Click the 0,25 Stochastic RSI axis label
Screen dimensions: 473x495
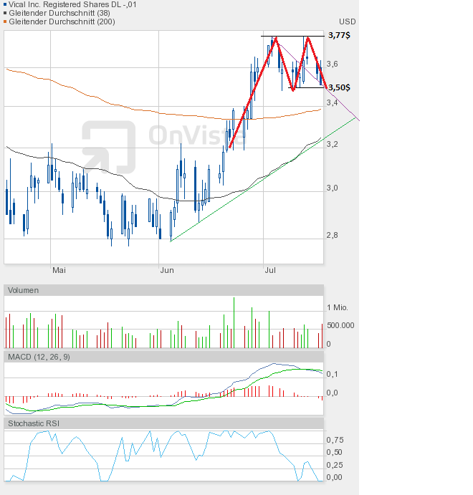coord(335,465)
